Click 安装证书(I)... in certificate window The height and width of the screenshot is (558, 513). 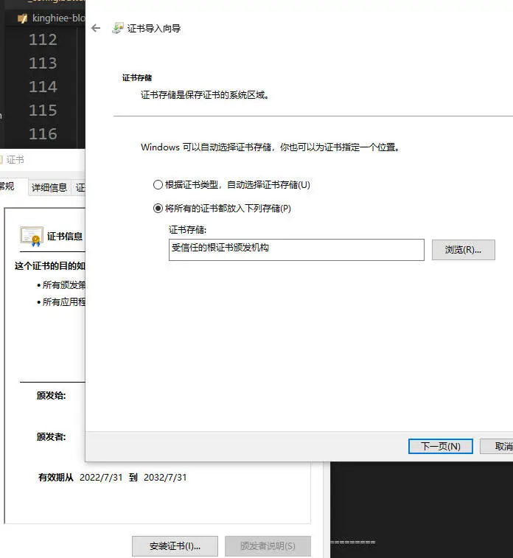[x=175, y=546]
